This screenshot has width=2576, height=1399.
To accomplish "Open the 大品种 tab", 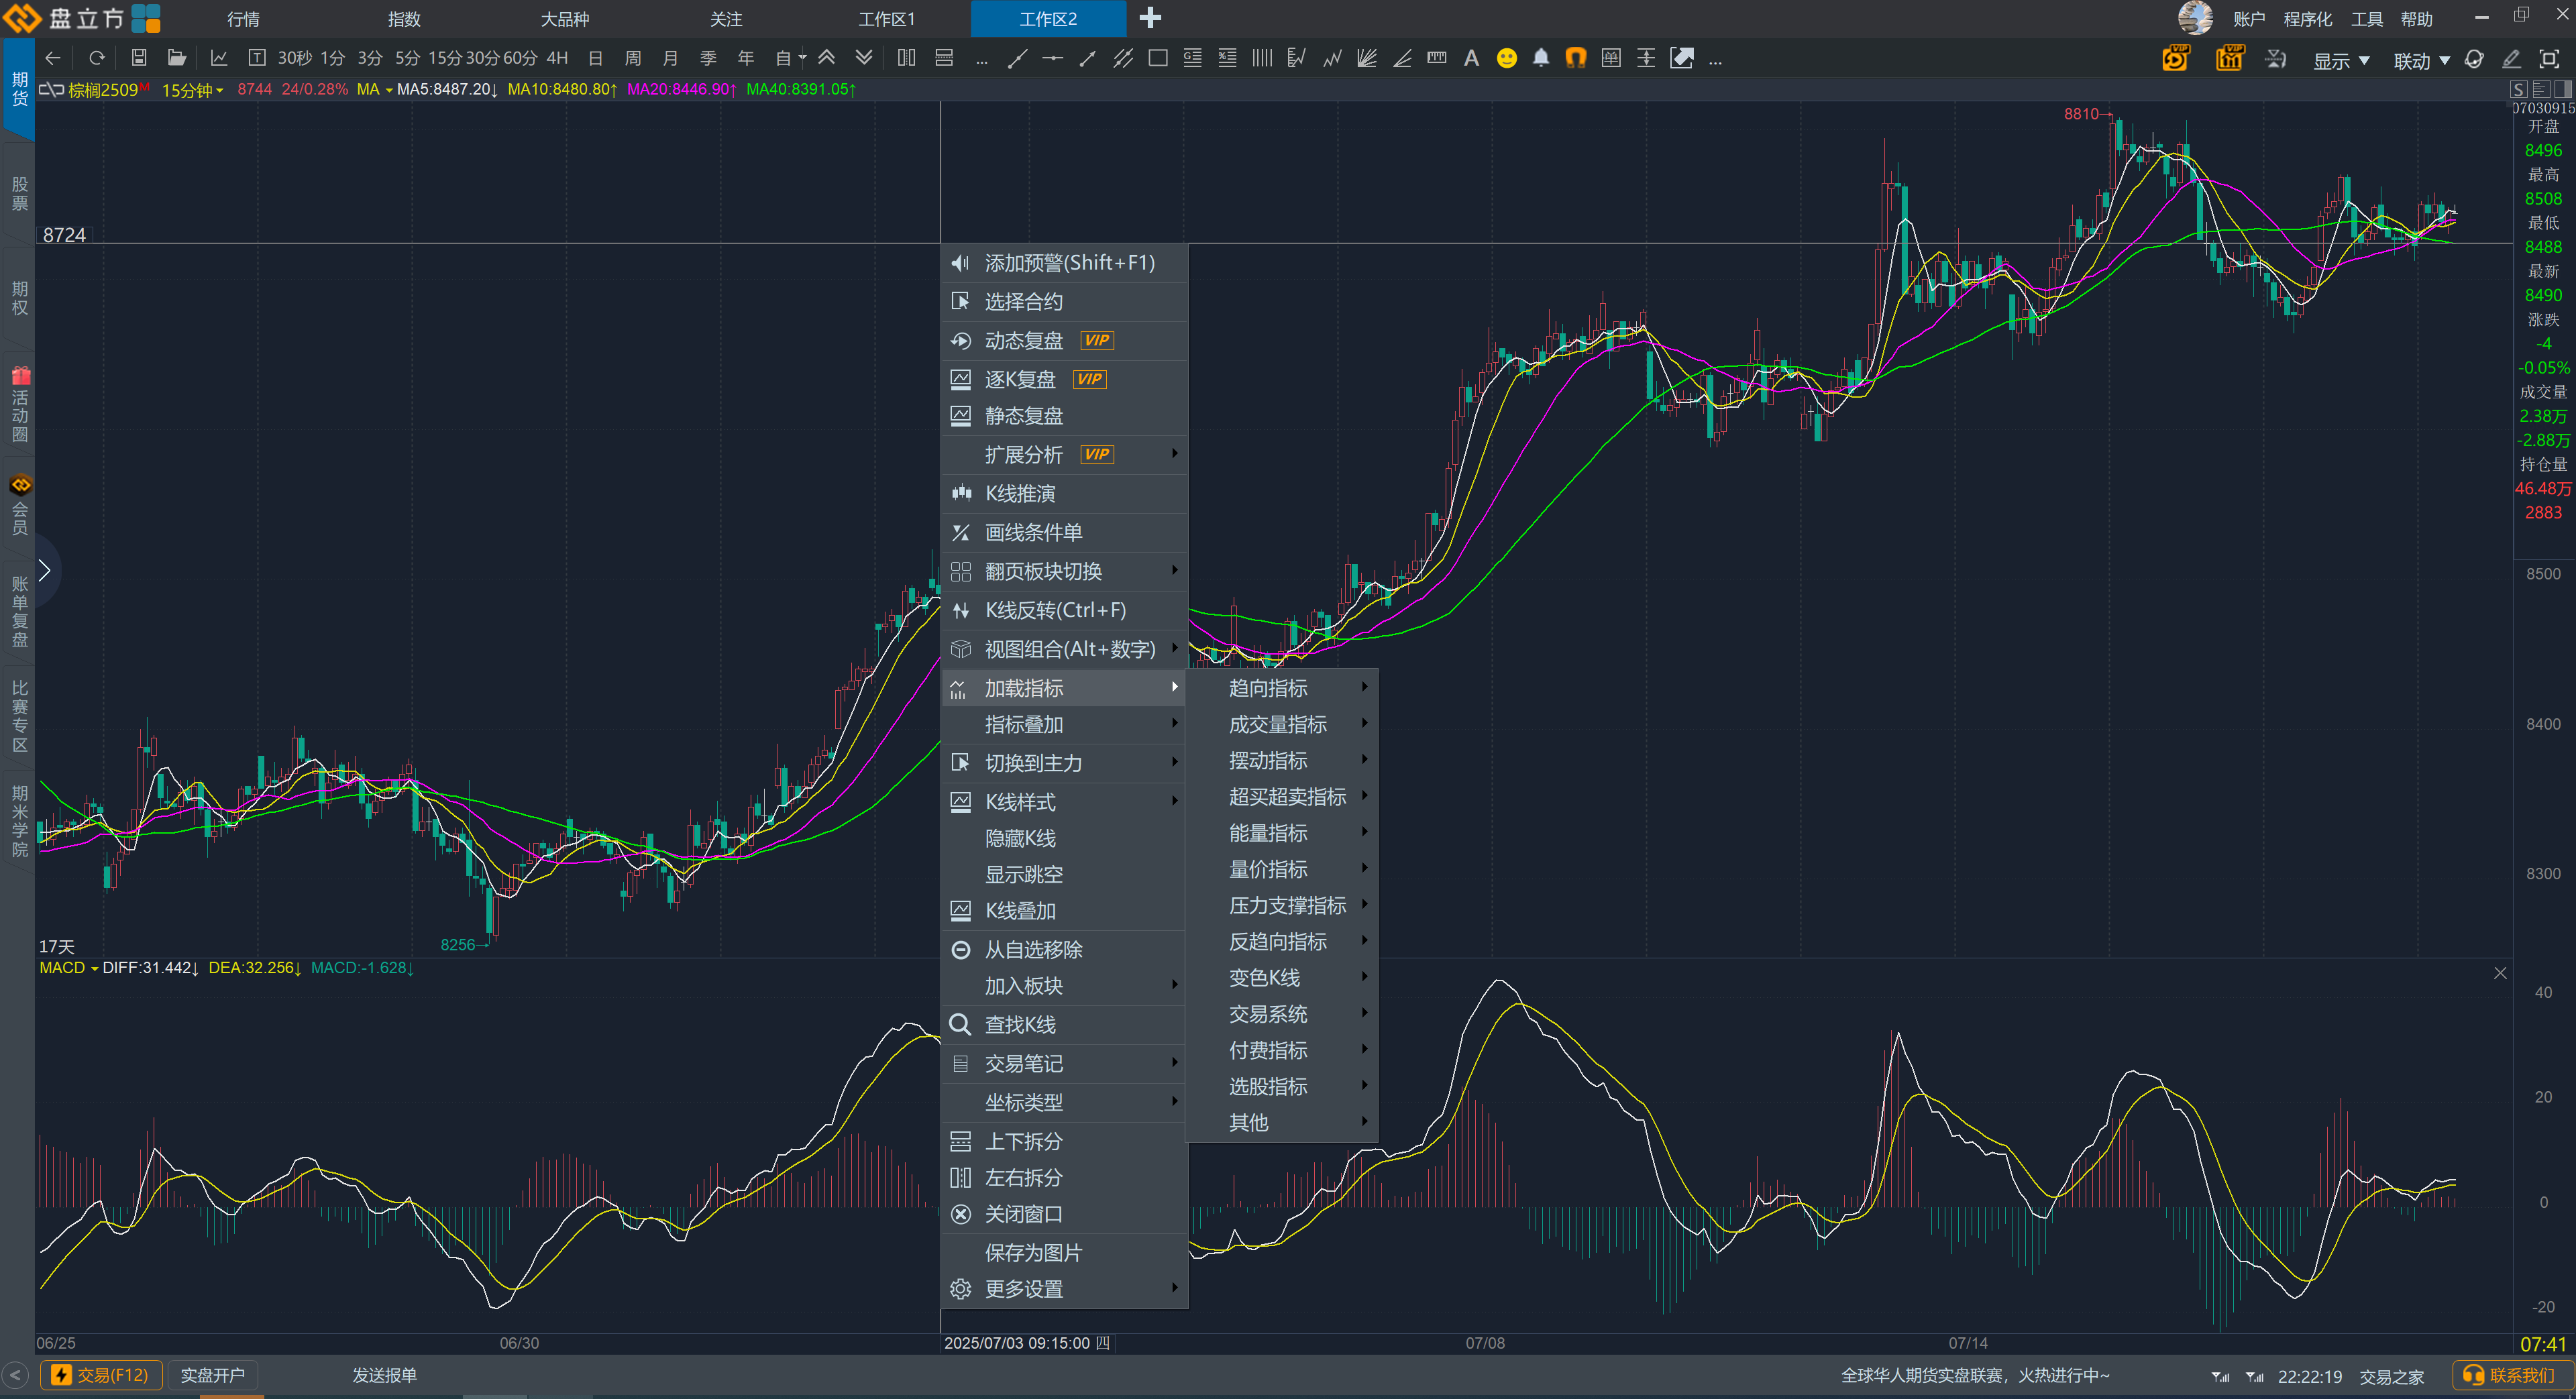I will [564, 19].
